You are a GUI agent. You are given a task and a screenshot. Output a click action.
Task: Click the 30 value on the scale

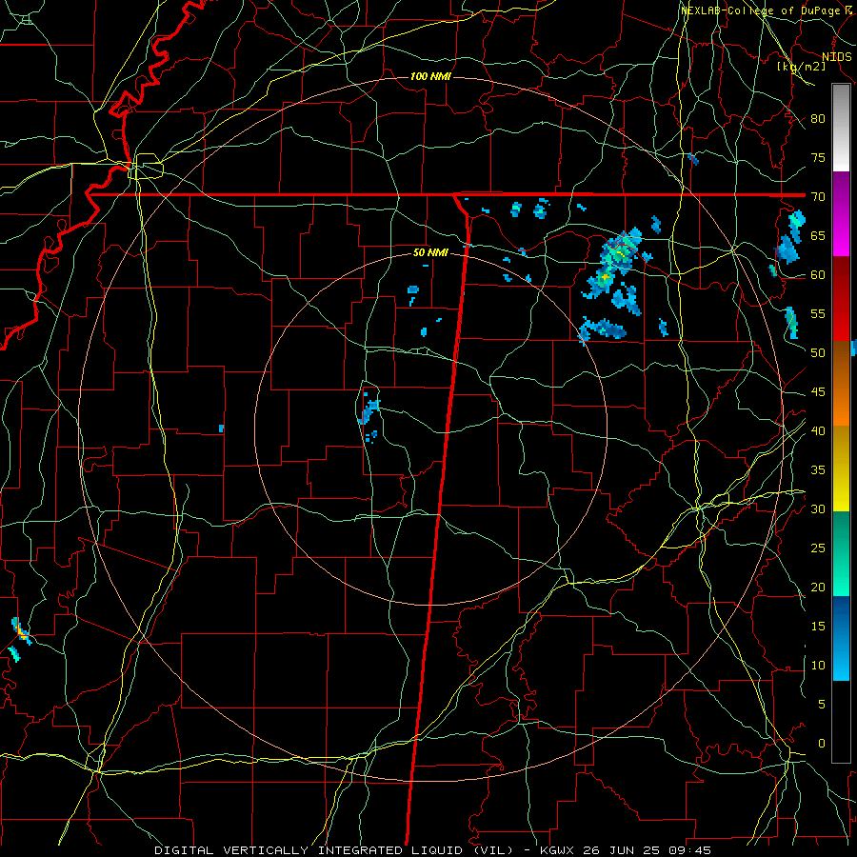[818, 508]
